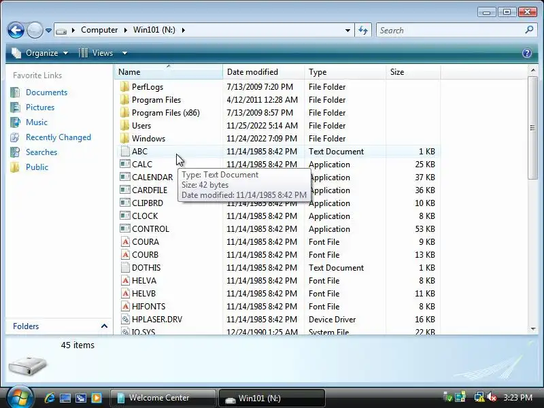Click the Show Desktop quick launch icon
544x408 pixels.
point(65,398)
